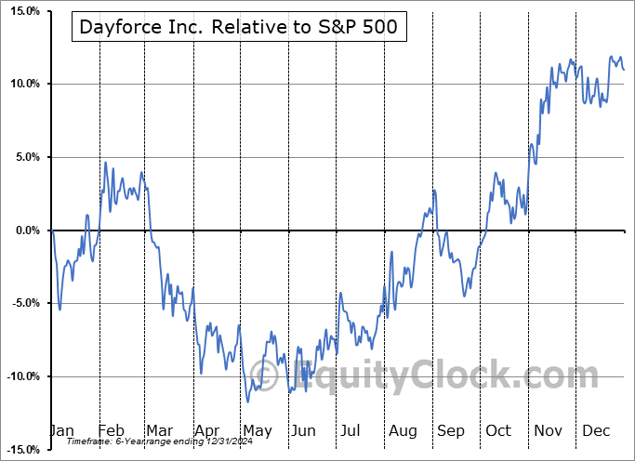Image resolution: width=635 pixels, height=461 pixels.
Task: Click the Mar month label
Action: [160, 430]
